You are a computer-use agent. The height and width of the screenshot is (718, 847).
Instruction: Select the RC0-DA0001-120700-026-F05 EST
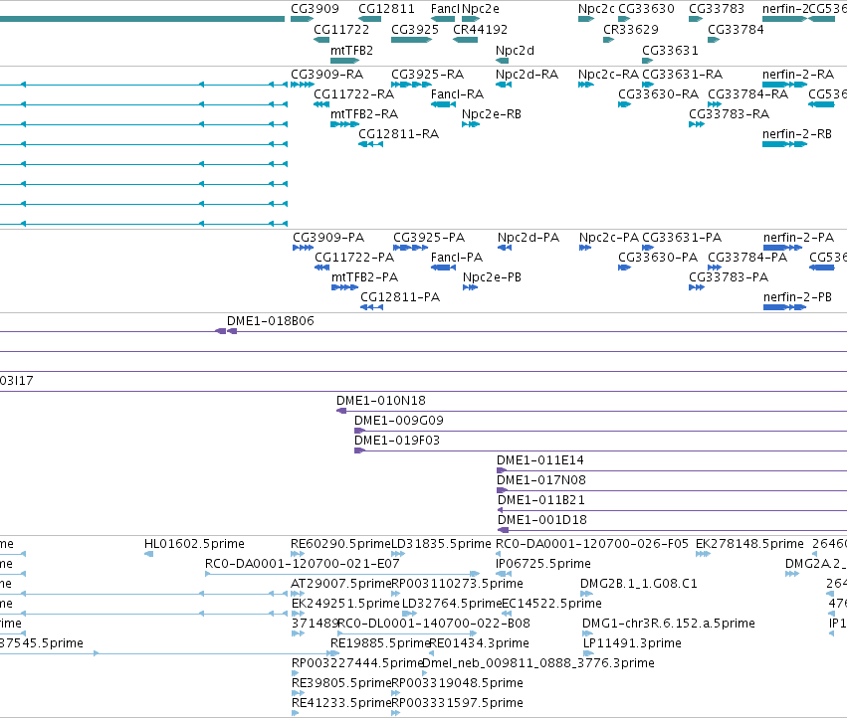[x=498, y=554]
